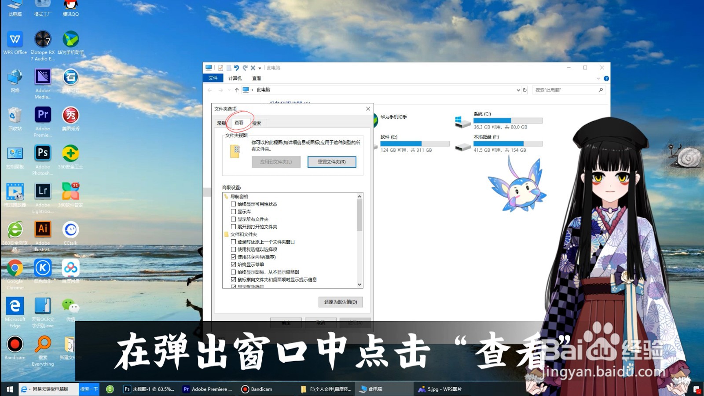Click the Properties icon in the quick access toolbar
This screenshot has height=396, width=704.
pyautogui.click(x=220, y=68)
